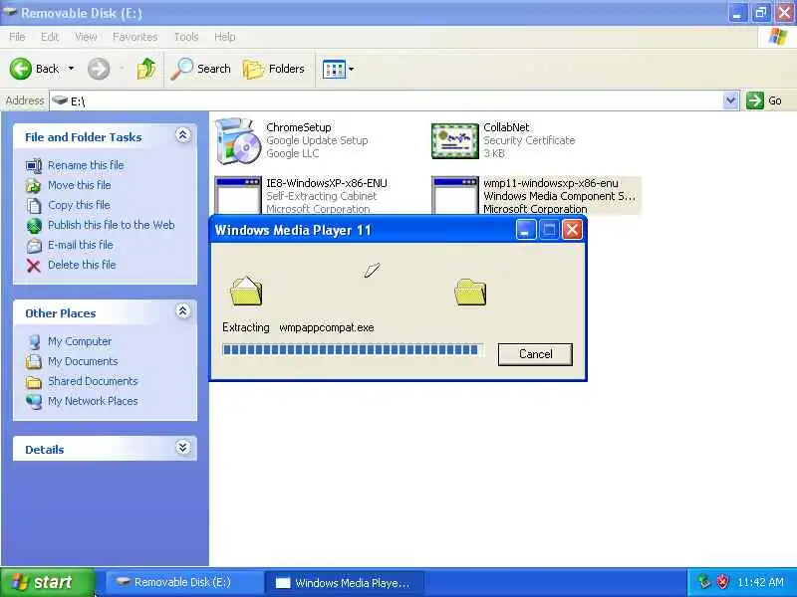Toggle the Folders pane button
This screenshot has width=797, height=597.
point(273,69)
